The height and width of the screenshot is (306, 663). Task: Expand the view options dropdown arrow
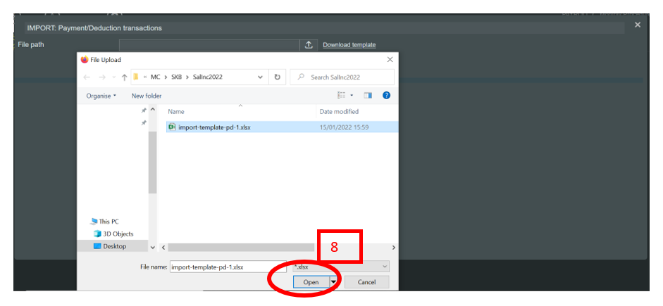(x=352, y=96)
